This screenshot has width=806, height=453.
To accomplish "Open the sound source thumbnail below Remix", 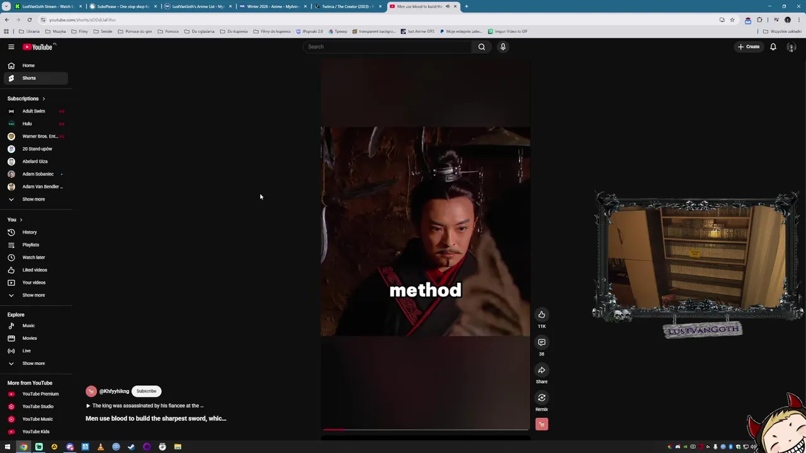I will (542, 425).
